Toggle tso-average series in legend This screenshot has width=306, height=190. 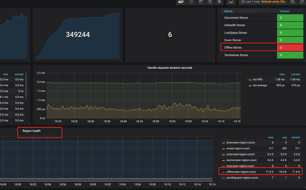[261, 85]
